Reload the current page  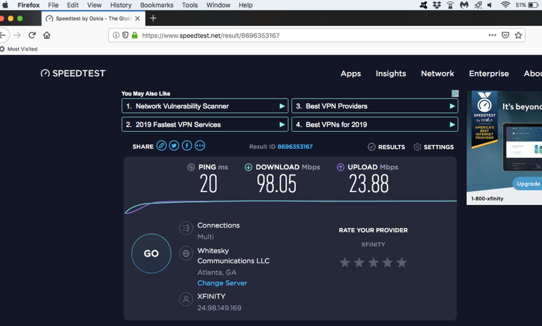32,35
